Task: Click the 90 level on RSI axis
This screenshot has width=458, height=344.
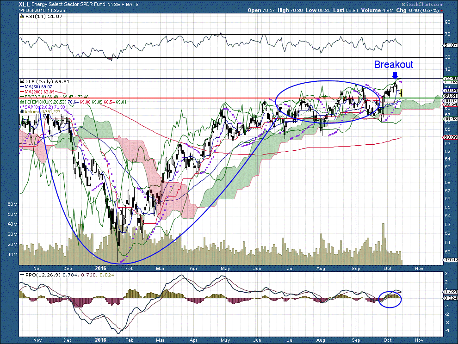Action: (447, 22)
